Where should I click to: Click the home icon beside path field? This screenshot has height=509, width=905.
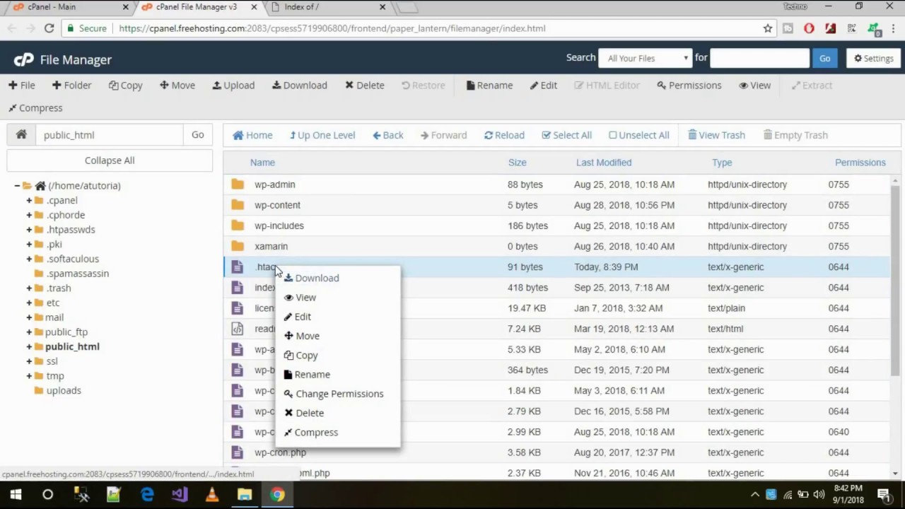(21, 134)
